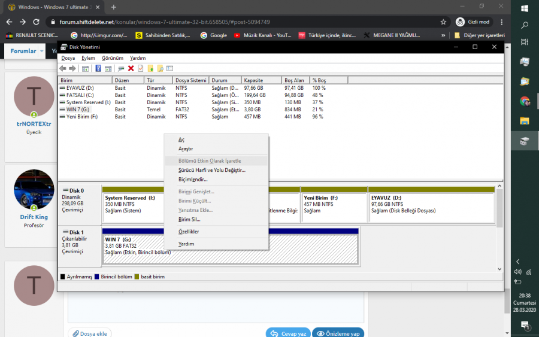This screenshot has width=539, height=337.
Task: Select Biçimlendir... from the context menu
Action: tap(193, 179)
